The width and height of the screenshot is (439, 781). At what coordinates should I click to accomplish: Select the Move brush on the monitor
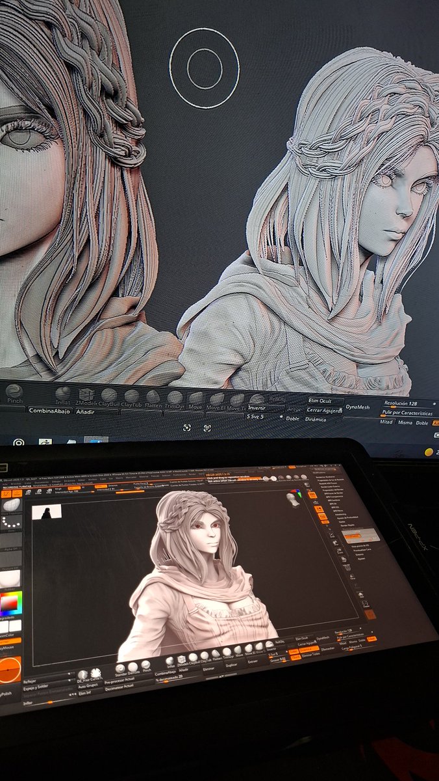point(195,400)
